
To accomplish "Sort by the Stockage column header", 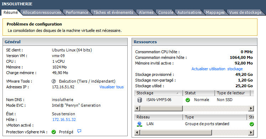I will (159, 93).
